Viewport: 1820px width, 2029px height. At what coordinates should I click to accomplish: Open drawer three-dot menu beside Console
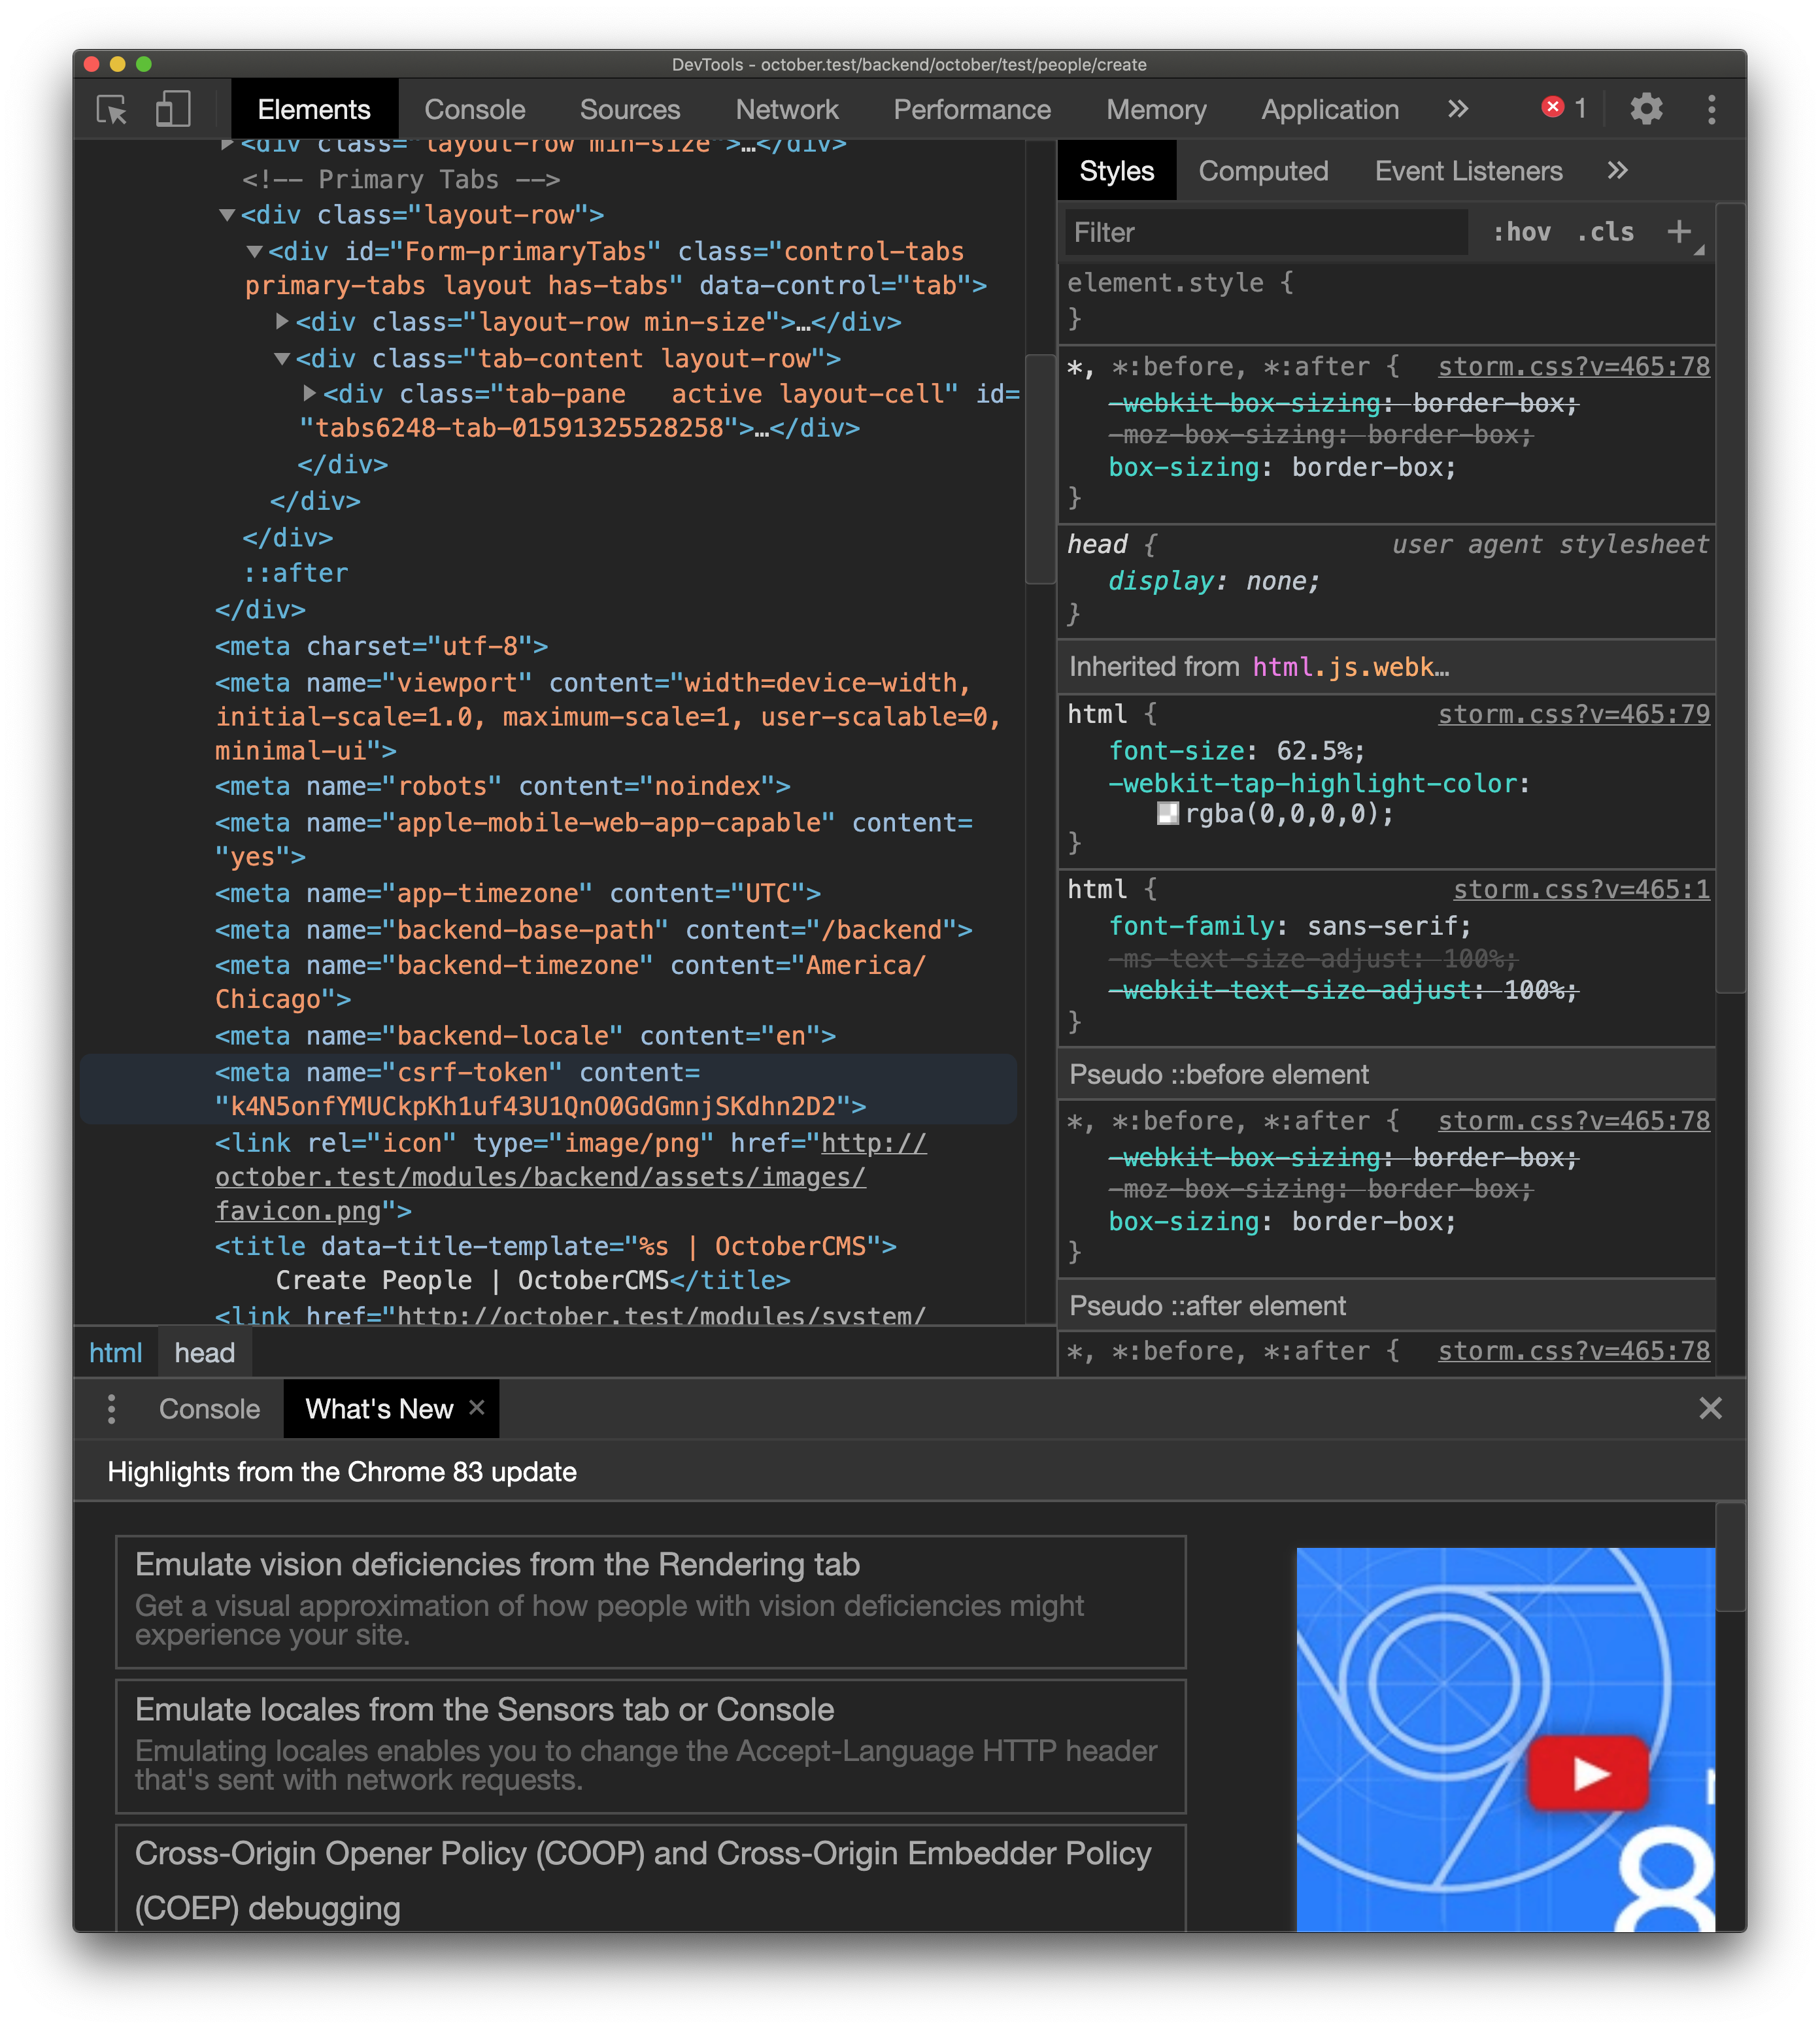click(111, 1408)
